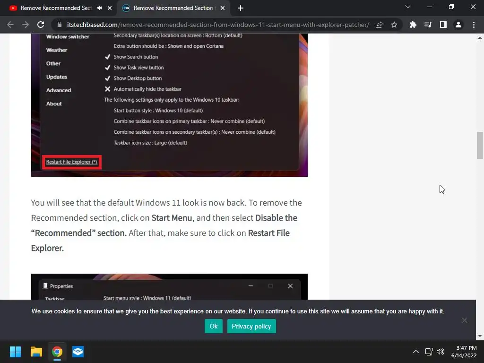This screenshot has width=484, height=363.
Task: Open the media control playlist icon
Action: (x=428, y=25)
